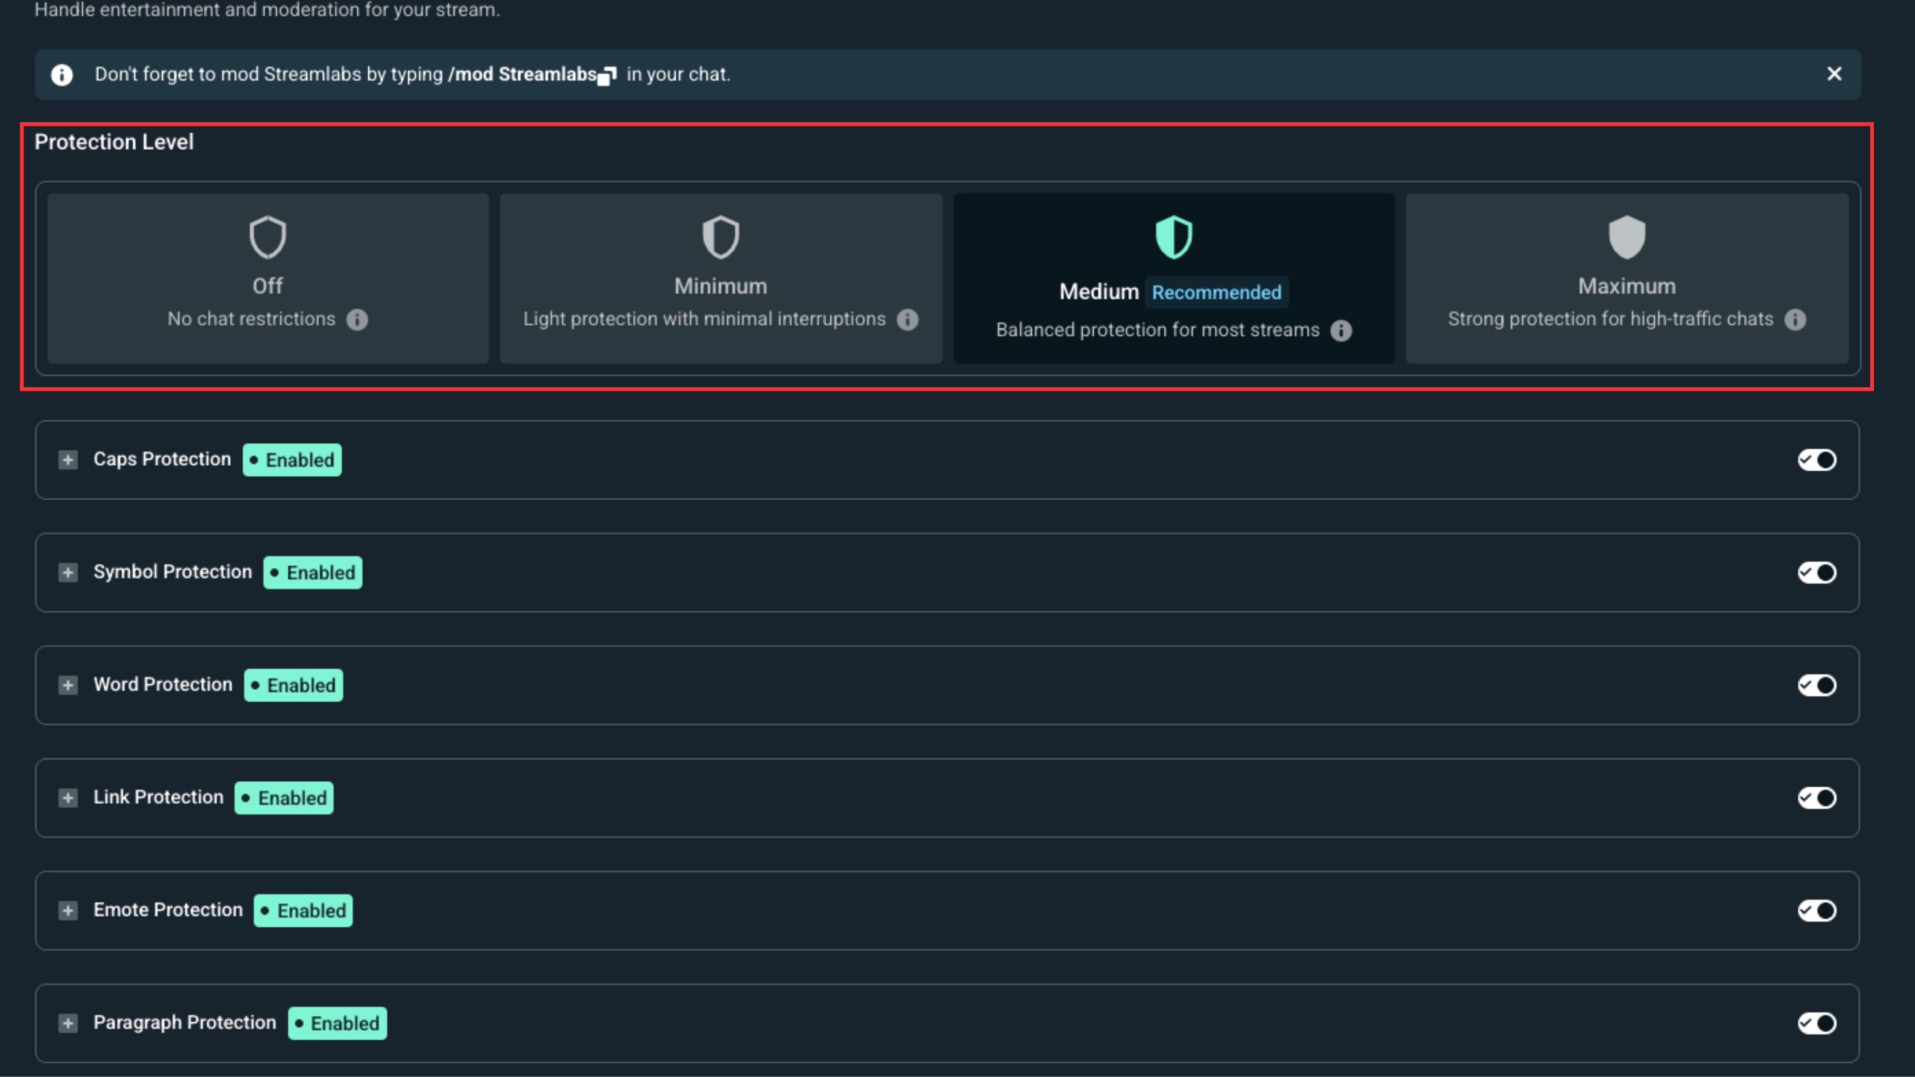The image size is (1915, 1077).
Task: Click the teal shield icon for Medium
Action: [1174, 237]
